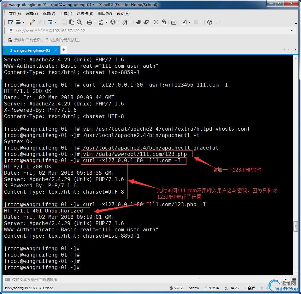The height and width of the screenshot is (294, 301).
Task: Click the xterm status bar entry
Action: point(194,288)
